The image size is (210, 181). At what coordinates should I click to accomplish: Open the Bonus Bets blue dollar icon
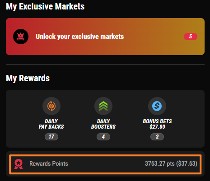[157, 106]
